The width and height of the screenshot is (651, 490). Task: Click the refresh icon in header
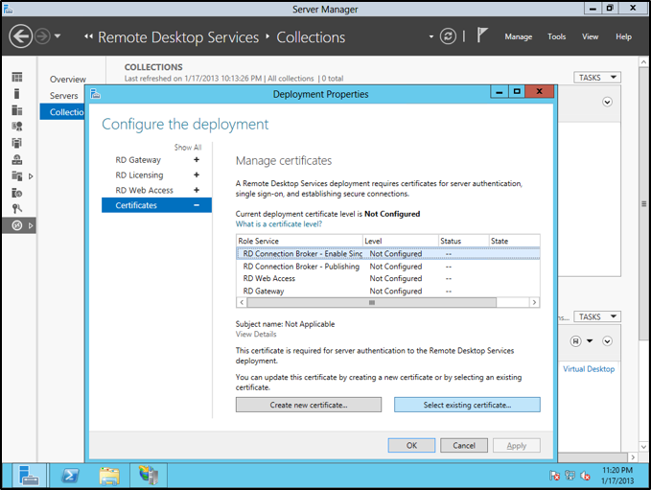coord(448,36)
